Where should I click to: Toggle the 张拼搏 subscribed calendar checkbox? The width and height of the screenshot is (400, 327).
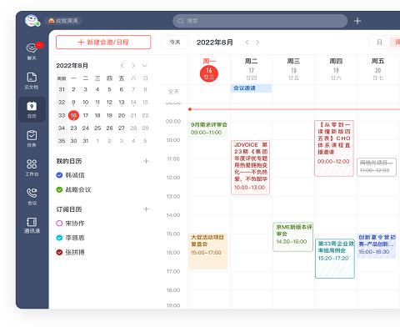(59, 252)
